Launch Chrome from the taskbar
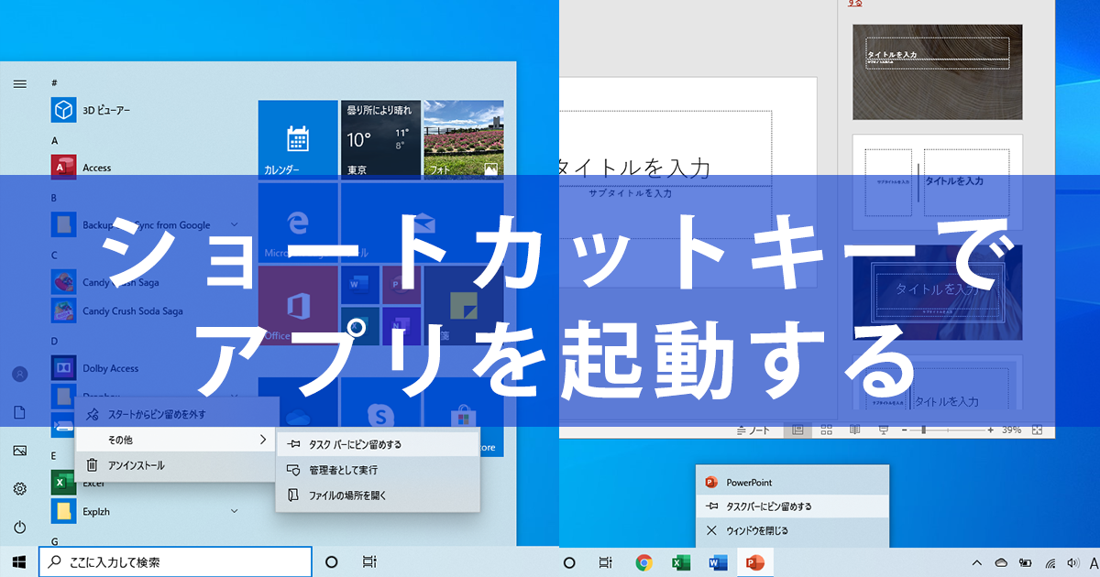Screen dimensions: 1100x577 644,562
